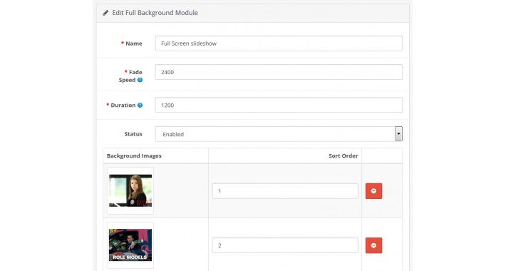This screenshot has height=271, width=506.
Task: Click the Sort Order field with value 2
Action: (285, 245)
